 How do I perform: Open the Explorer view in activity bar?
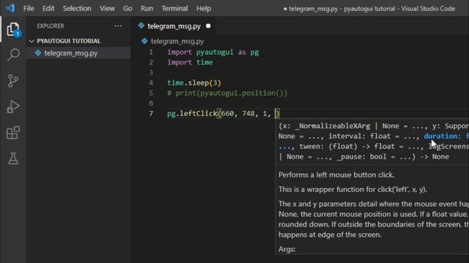point(13,29)
